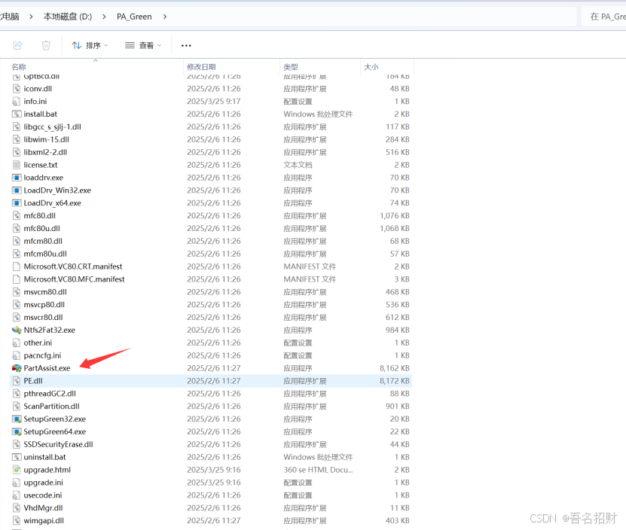
Task: Select the LoadDrv_Win32.exe icon
Action: (17, 190)
